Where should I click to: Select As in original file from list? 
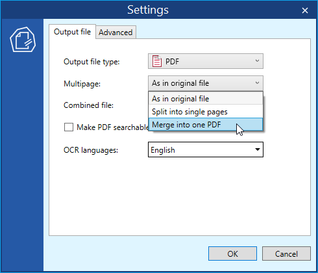[206, 99]
